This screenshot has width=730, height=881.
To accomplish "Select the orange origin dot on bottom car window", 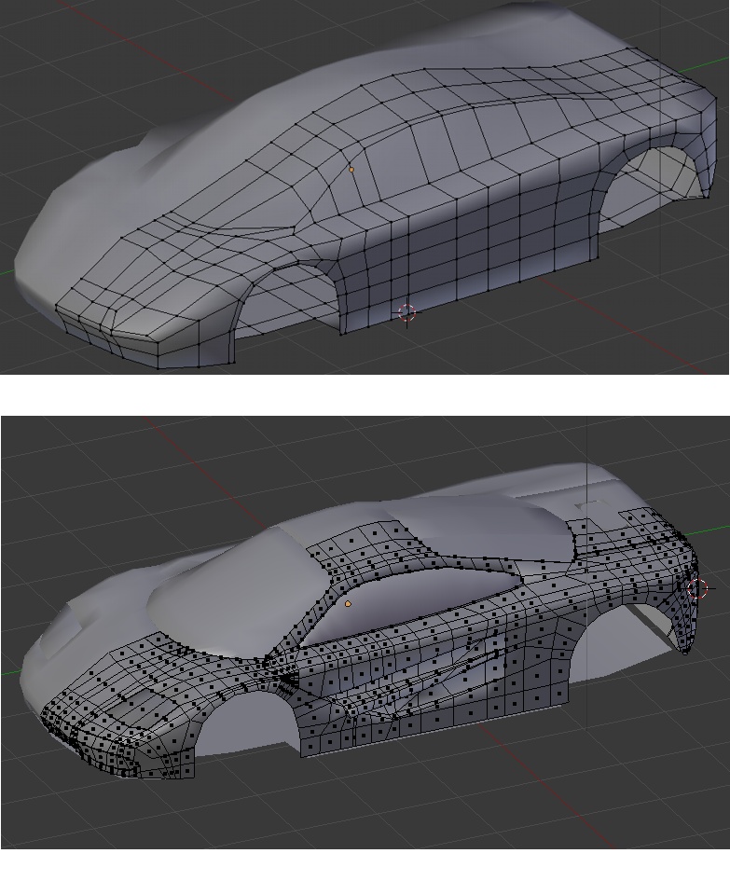I will pos(348,603).
